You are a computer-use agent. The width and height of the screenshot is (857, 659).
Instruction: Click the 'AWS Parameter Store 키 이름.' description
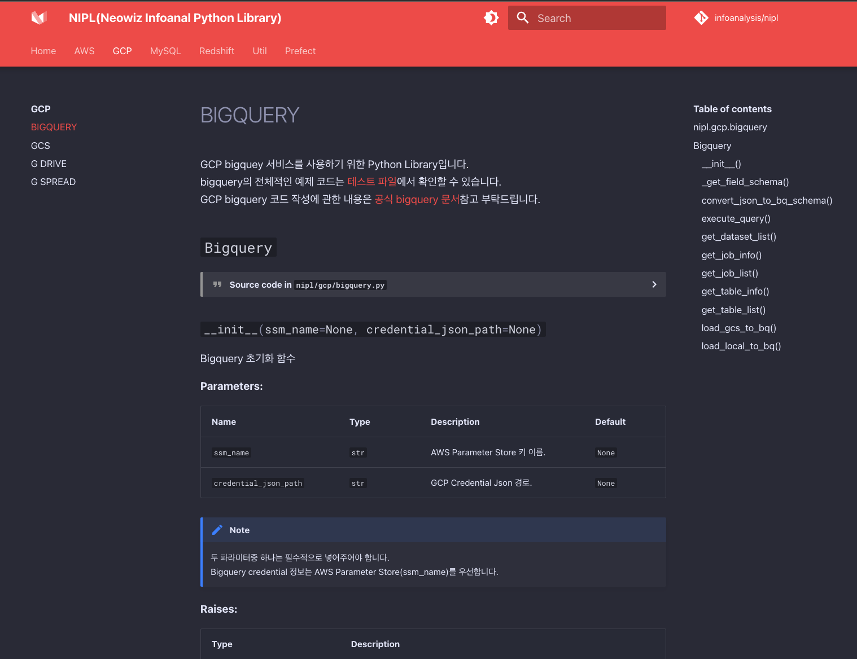[x=488, y=452]
